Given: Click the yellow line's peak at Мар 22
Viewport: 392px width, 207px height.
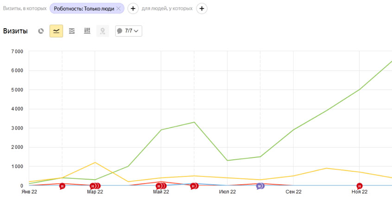Looking at the screenshot, I should point(95,163).
